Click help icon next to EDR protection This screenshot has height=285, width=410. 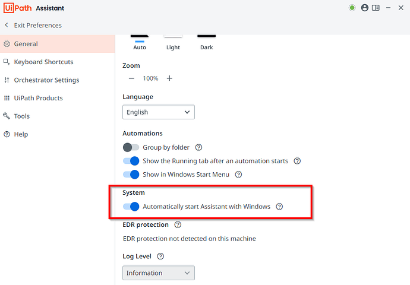pyautogui.click(x=178, y=224)
